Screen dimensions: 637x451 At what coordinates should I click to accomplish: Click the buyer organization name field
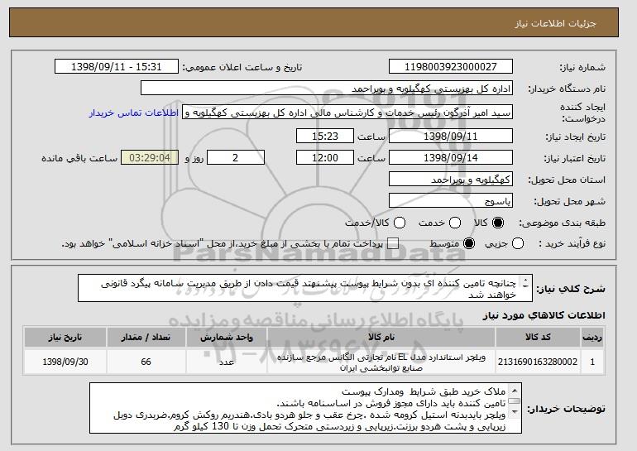coord(327,89)
